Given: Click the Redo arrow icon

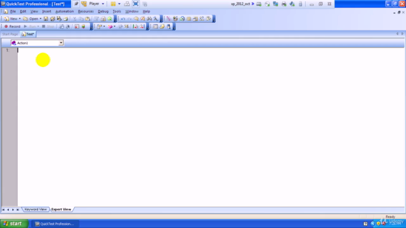Looking at the screenshot, I should tap(129, 18).
